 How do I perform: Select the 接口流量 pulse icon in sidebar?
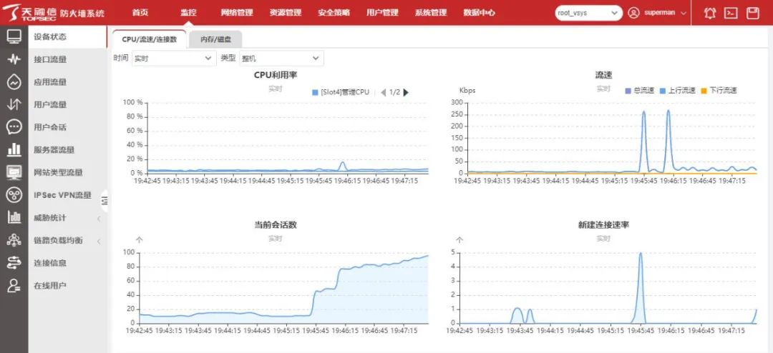pos(14,59)
